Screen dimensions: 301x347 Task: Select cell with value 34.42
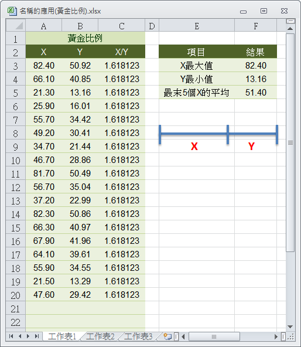pyautogui.click(x=80, y=120)
